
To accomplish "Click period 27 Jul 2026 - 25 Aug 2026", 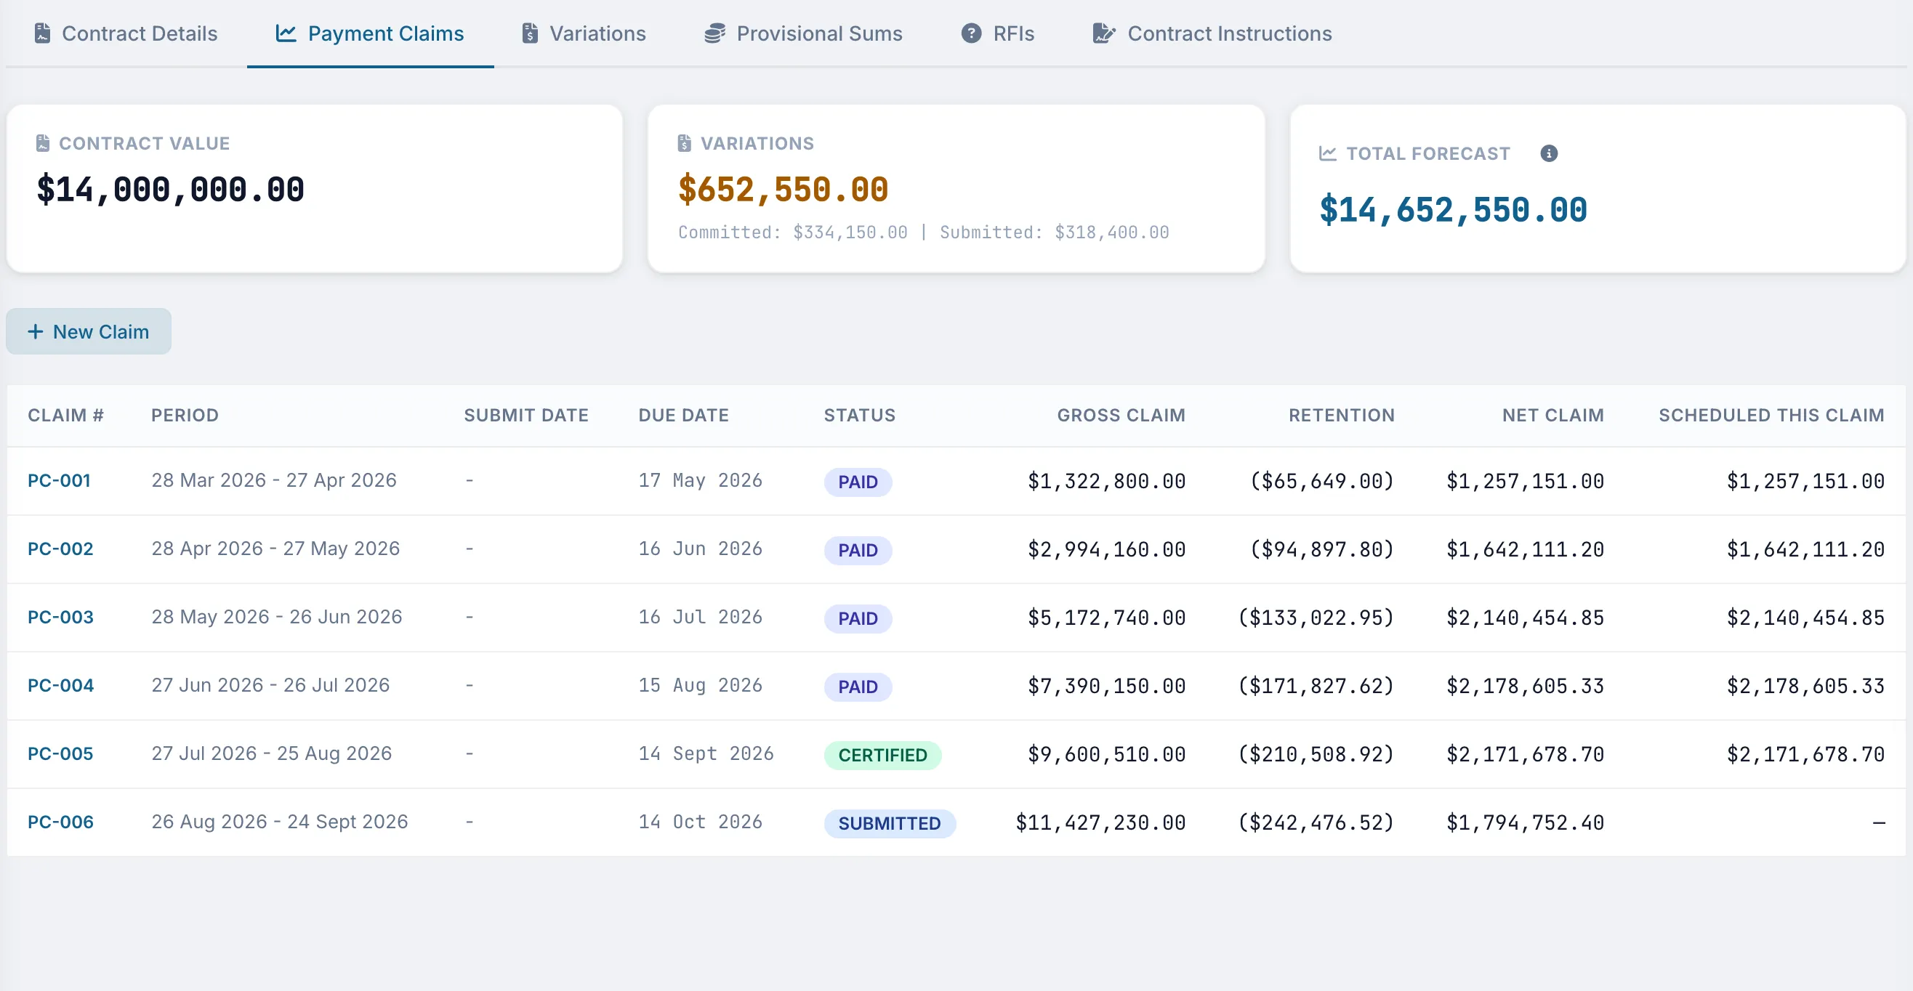I will click(x=271, y=753).
